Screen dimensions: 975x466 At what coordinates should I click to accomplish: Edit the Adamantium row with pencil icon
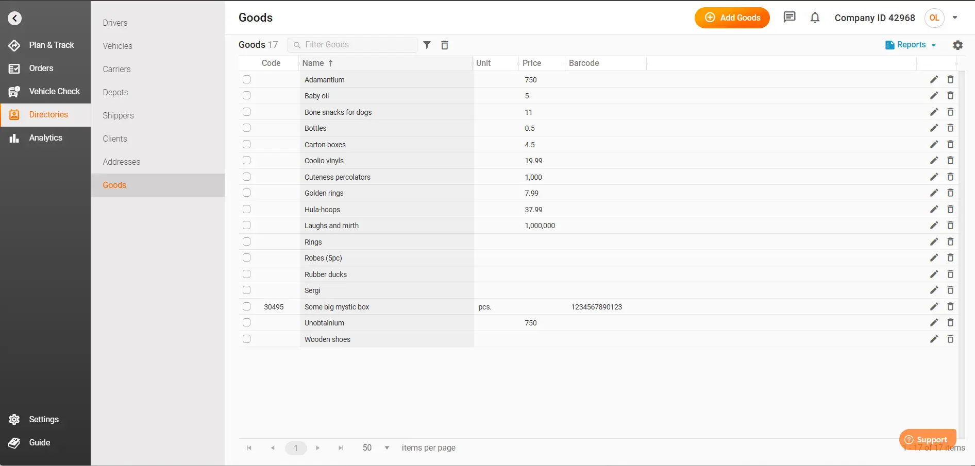point(934,79)
